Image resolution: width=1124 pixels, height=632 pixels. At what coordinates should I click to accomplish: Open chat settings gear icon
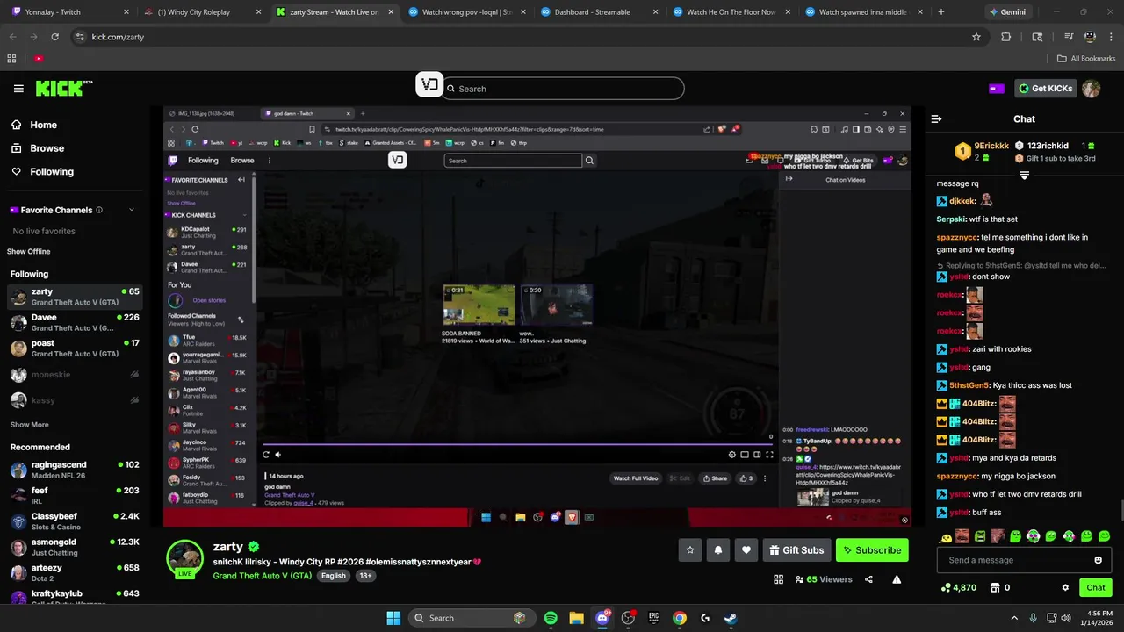(x=1065, y=587)
